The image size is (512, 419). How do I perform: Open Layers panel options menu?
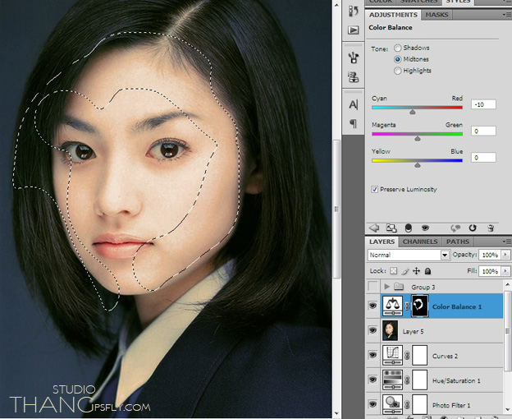[506, 242]
